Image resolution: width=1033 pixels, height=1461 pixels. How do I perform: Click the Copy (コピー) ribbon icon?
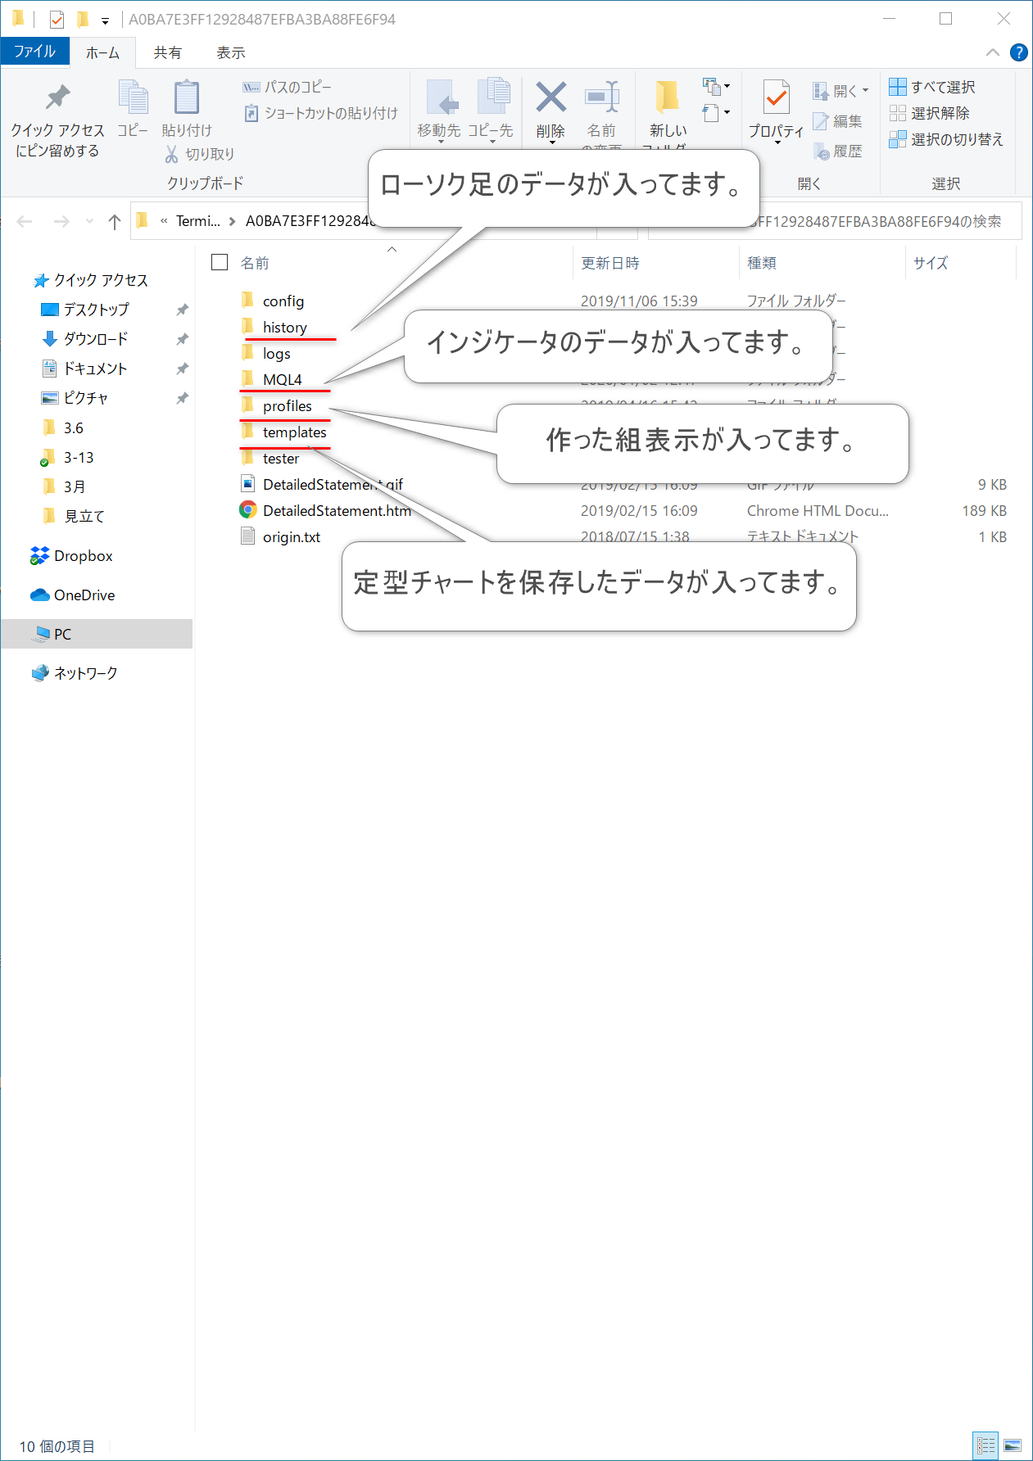tap(133, 100)
